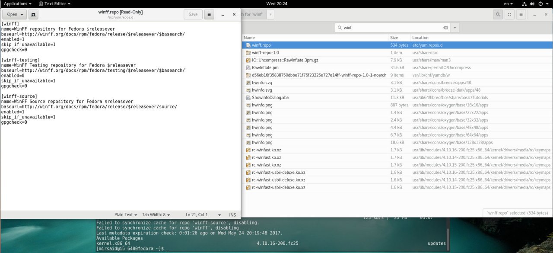Click the '31.6 kB' size cell
The image size is (553, 253).
coord(397,68)
